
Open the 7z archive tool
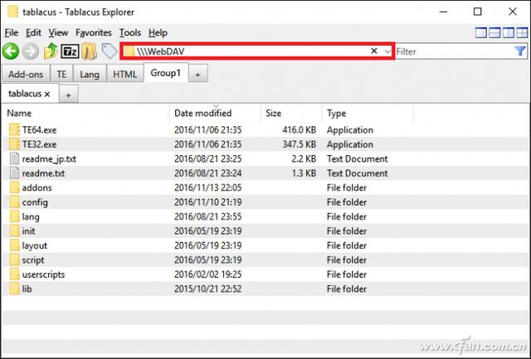tap(70, 51)
